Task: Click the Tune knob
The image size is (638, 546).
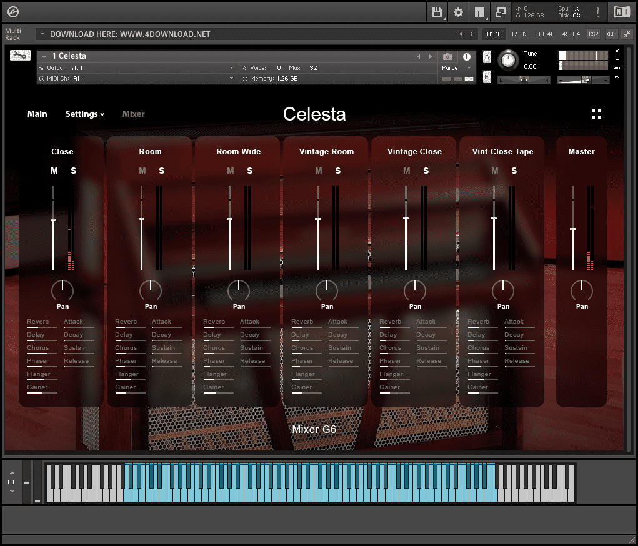Action: 508,60
